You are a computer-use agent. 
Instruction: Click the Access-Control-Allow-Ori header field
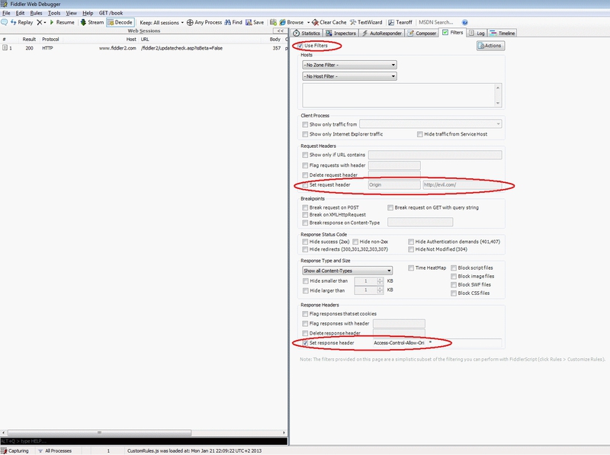tap(399, 343)
